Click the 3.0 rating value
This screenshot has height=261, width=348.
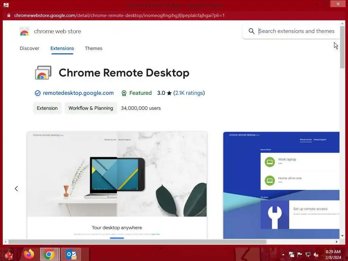coord(161,93)
